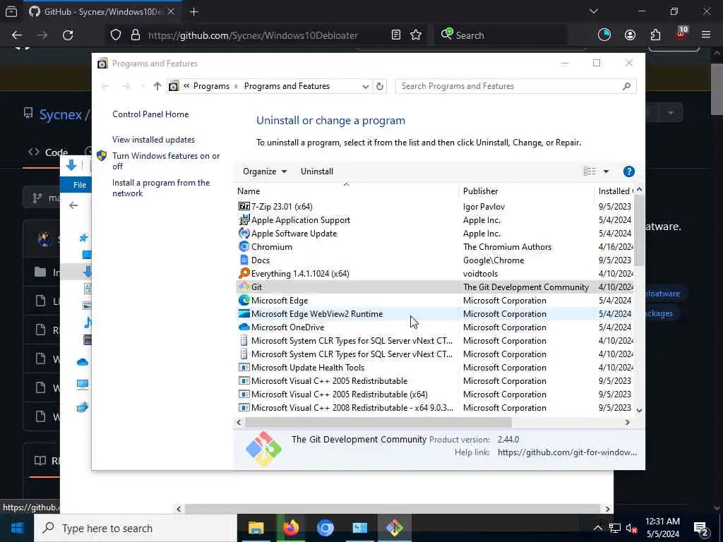Select the Chromium program icon
Screen dimensions: 723x542
point(244,246)
